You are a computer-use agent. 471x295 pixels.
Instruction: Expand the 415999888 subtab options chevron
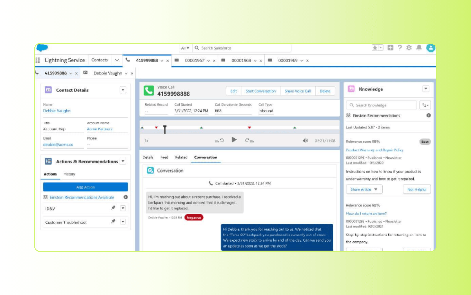tap(71, 73)
